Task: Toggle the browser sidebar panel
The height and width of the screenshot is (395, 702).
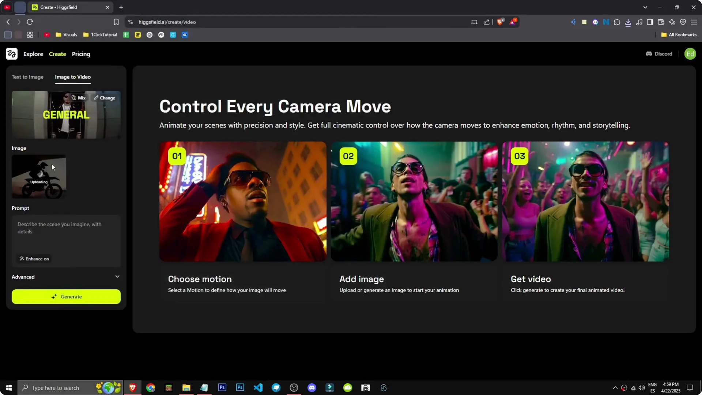Action: [650, 22]
